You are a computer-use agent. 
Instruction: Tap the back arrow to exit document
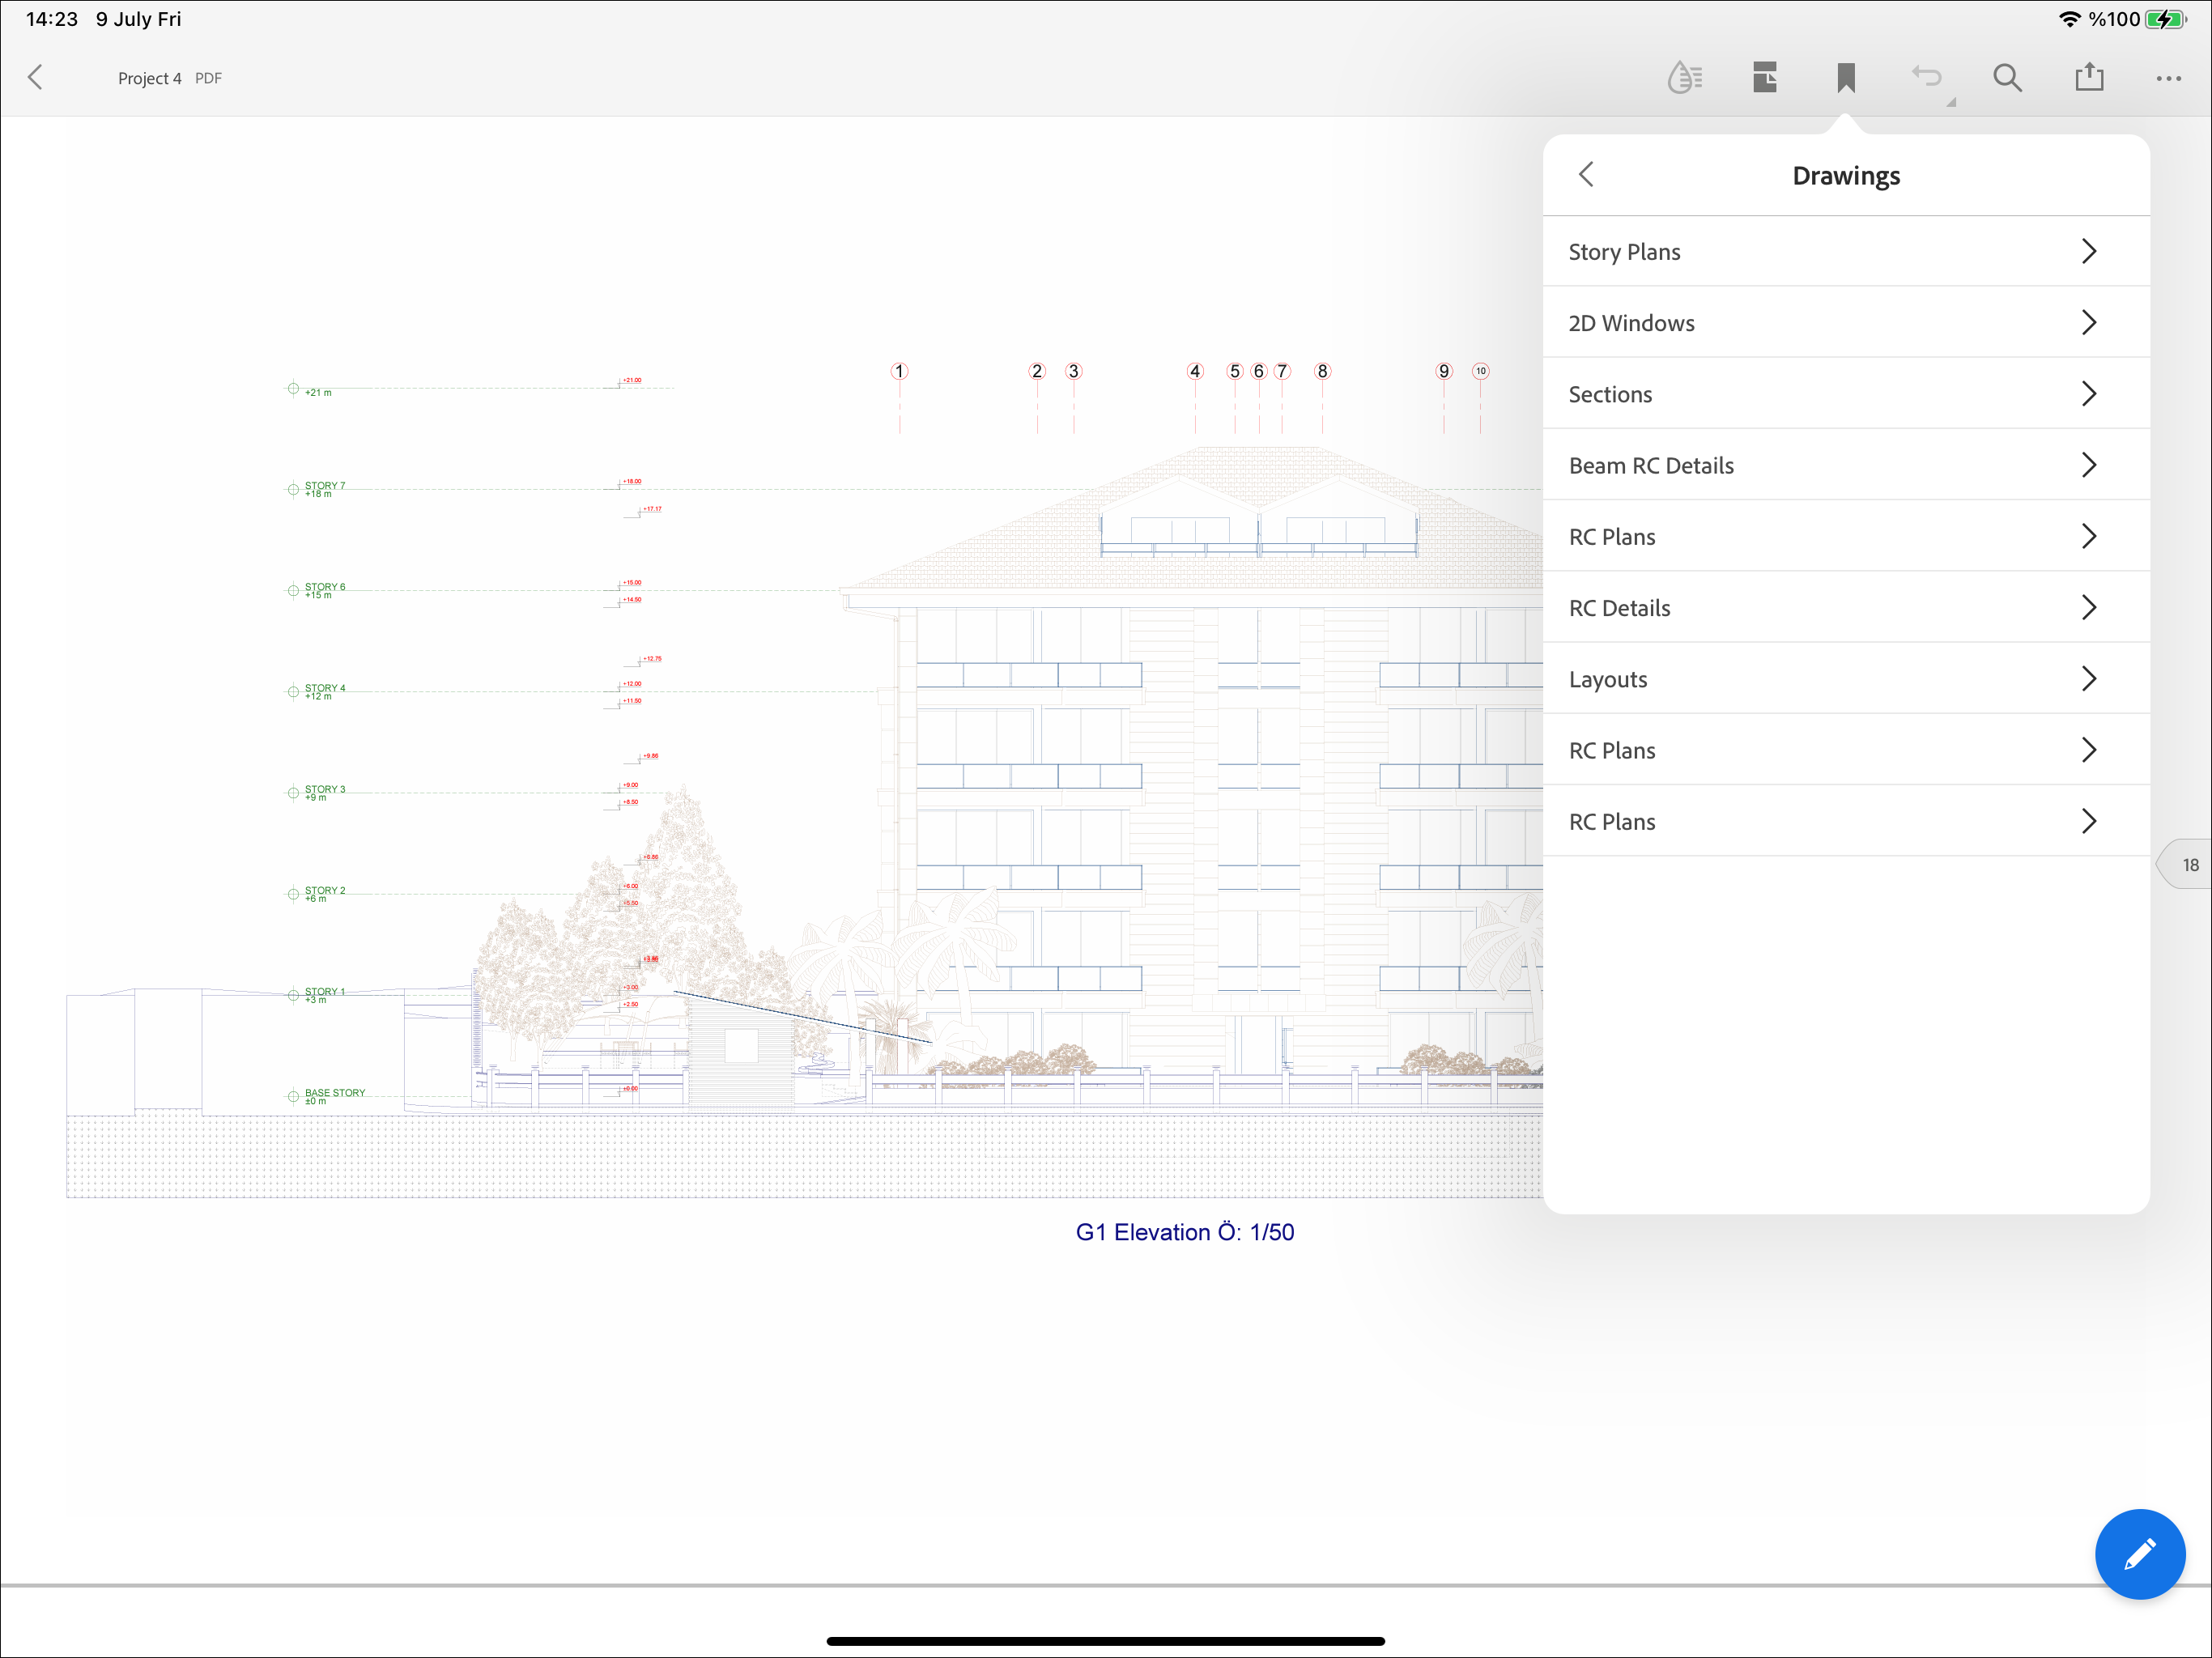36,78
